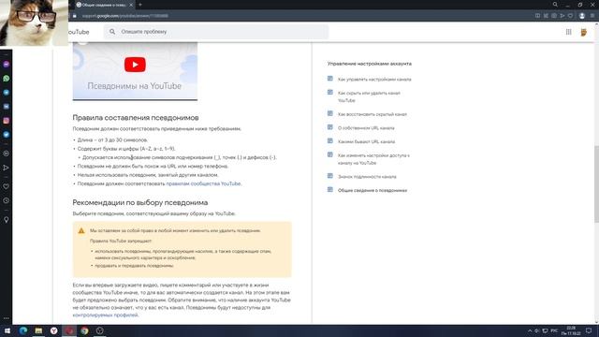Open bookmarks heart icon in sidebar
Viewport: 599px width, 337px height.
tap(7, 186)
